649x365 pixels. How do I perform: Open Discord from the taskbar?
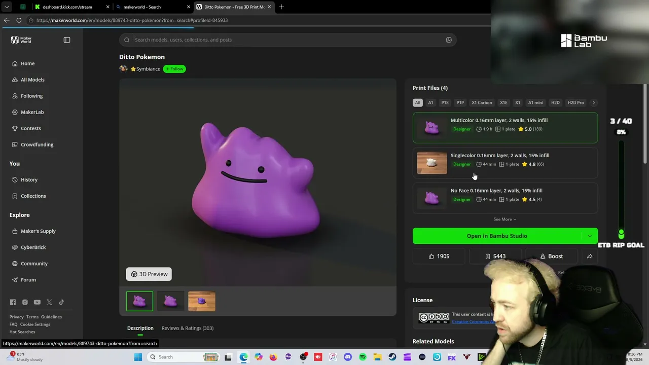tap(348, 357)
